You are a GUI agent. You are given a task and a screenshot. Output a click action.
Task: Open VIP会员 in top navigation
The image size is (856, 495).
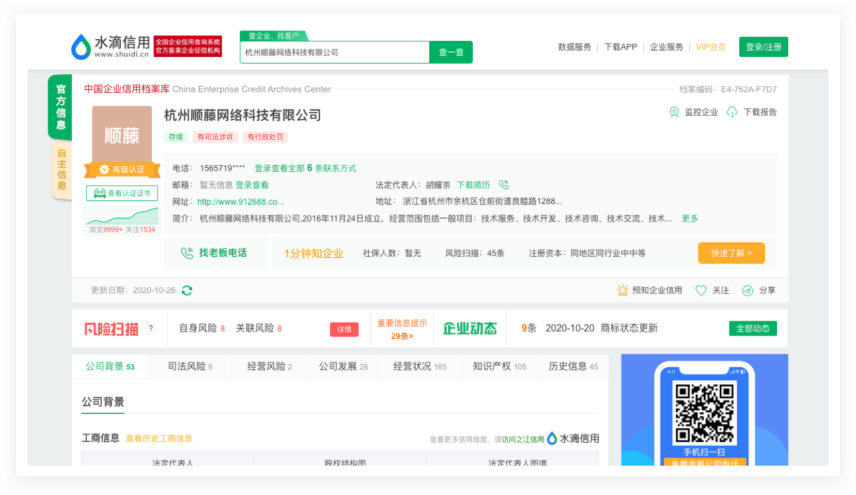710,47
